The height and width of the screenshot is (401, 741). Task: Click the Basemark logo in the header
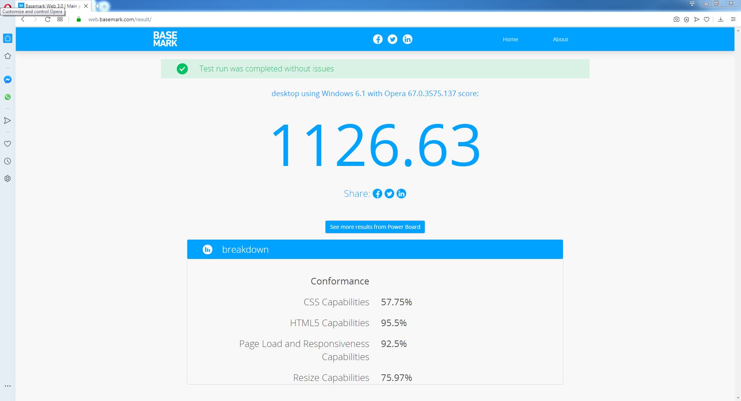165,39
